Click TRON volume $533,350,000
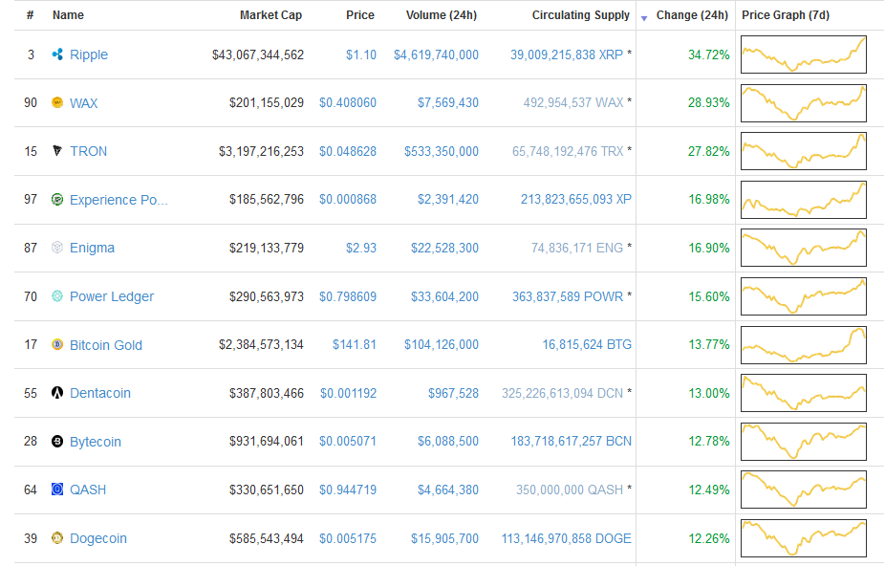Image resolution: width=885 pixels, height=566 pixels. [x=442, y=151]
